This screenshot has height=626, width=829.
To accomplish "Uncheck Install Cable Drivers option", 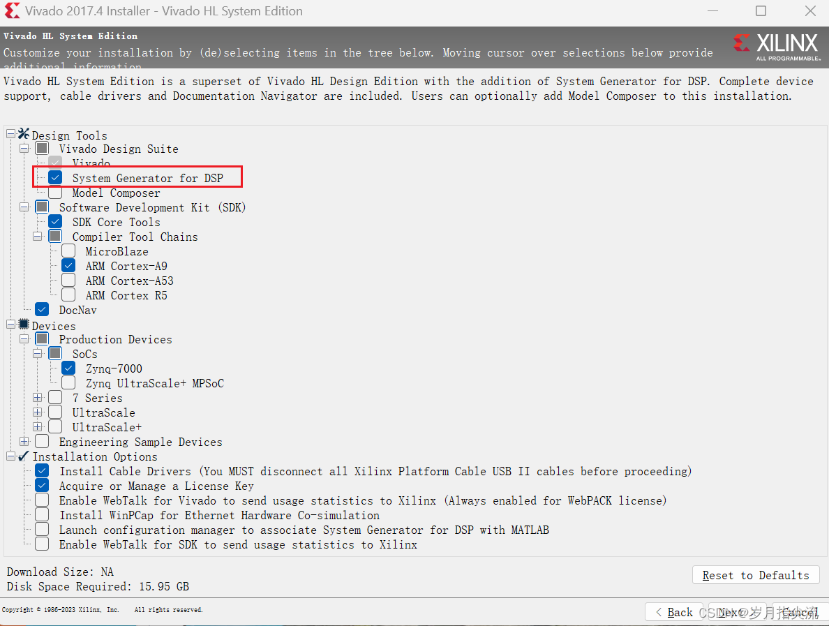I will (x=43, y=470).
